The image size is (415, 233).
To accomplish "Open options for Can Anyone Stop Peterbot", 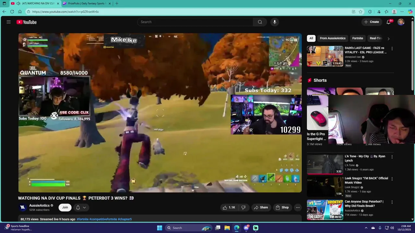I will 392,202.
